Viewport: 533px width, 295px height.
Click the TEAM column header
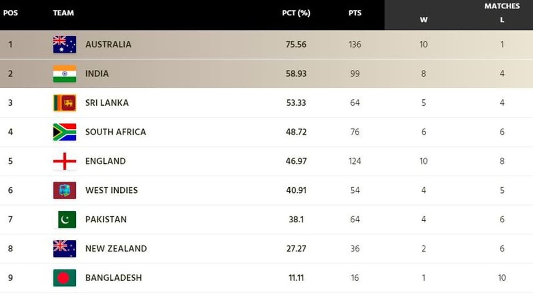tap(63, 13)
